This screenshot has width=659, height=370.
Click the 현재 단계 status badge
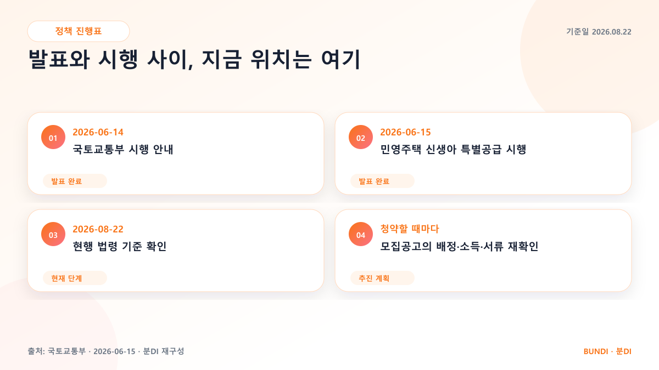[x=75, y=278]
